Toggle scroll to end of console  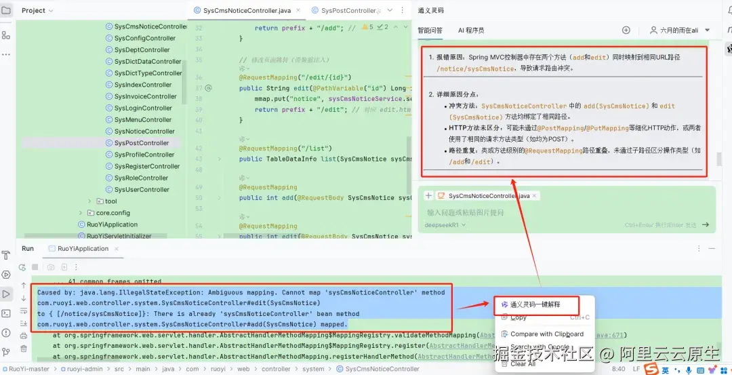pyautogui.click(x=23, y=323)
